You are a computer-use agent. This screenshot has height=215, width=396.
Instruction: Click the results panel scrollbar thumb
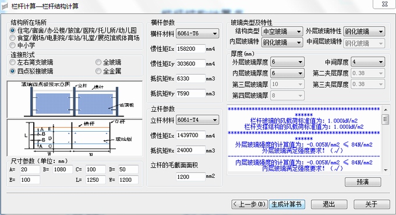386,119
